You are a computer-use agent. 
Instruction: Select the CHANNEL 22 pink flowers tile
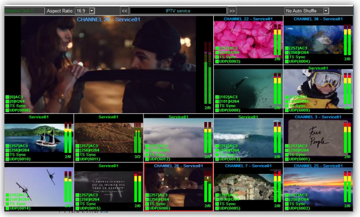click(x=248, y=40)
